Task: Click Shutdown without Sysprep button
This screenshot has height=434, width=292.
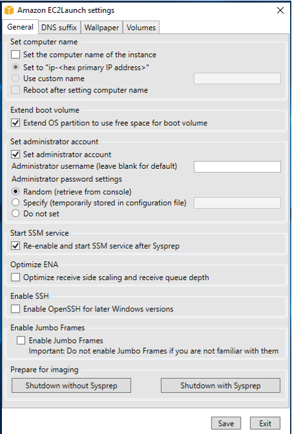Action: [71, 386]
